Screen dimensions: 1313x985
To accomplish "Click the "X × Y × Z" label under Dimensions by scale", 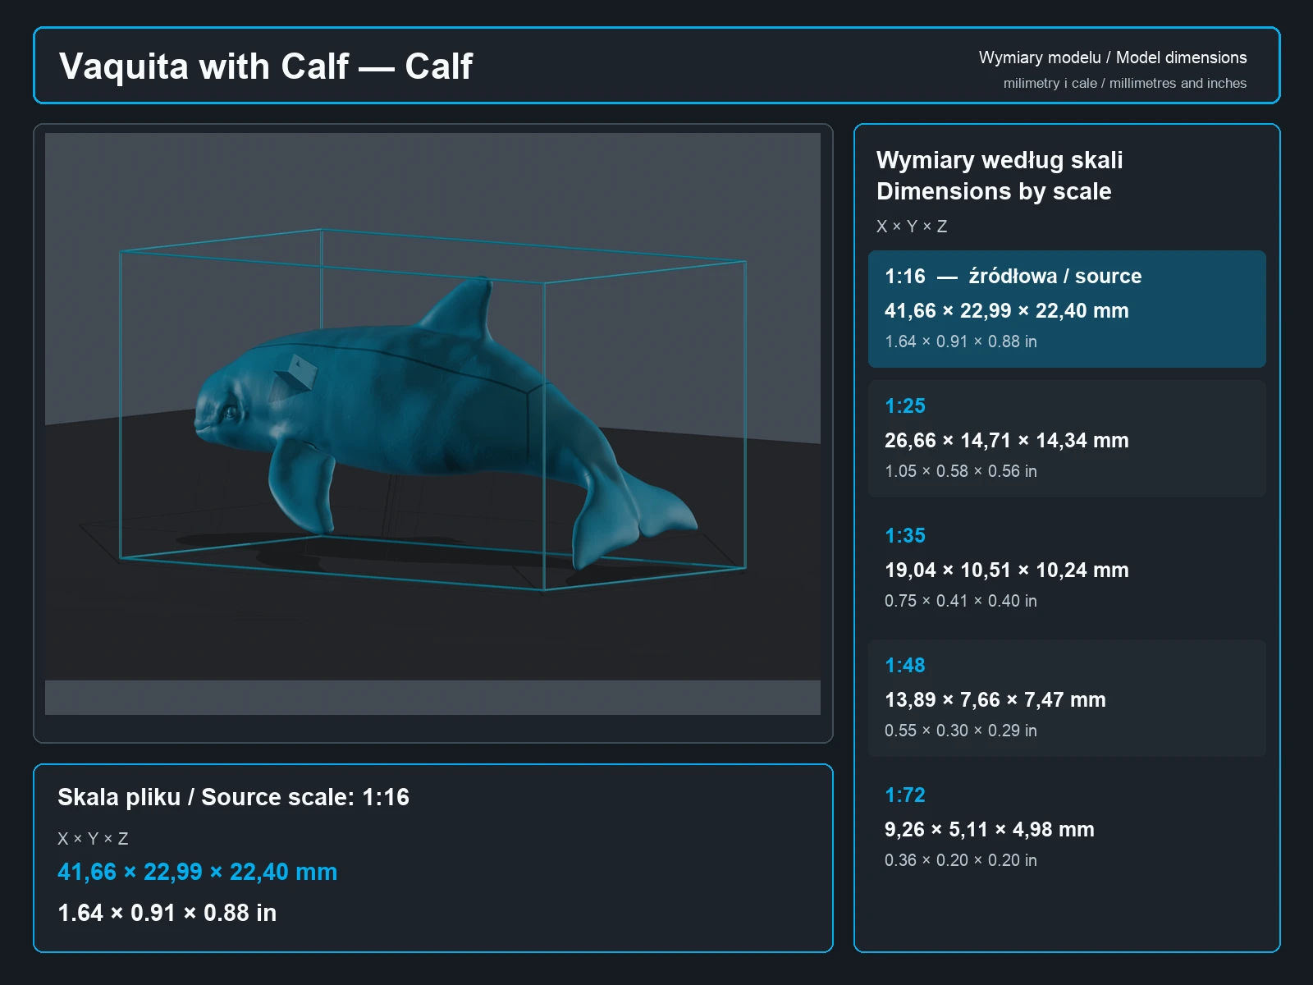I will (912, 227).
